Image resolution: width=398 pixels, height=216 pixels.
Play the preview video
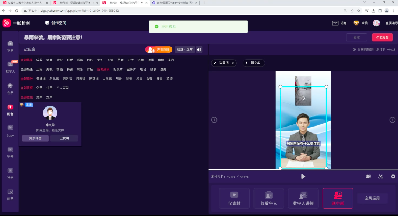[303, 176]
